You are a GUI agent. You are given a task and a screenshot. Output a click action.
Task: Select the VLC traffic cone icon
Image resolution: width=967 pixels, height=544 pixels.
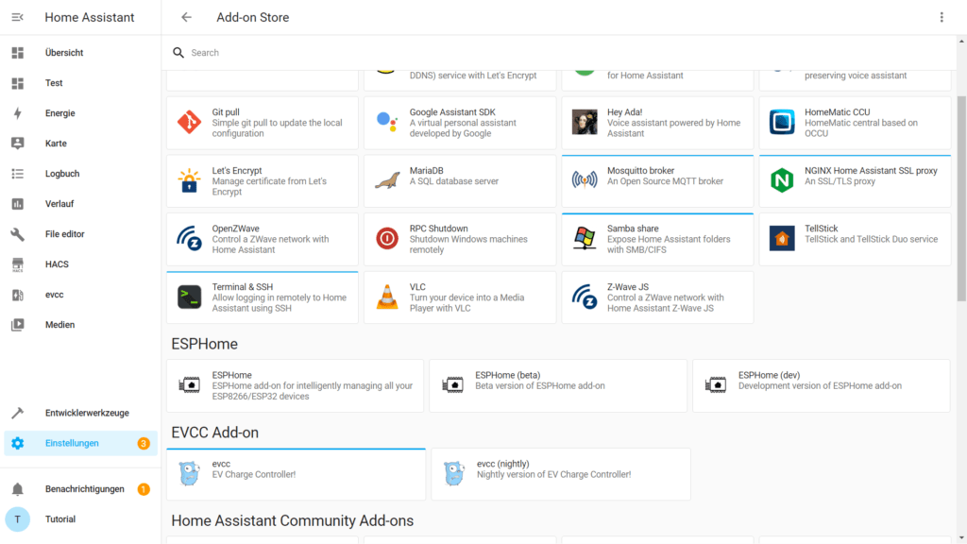[388, 297]
